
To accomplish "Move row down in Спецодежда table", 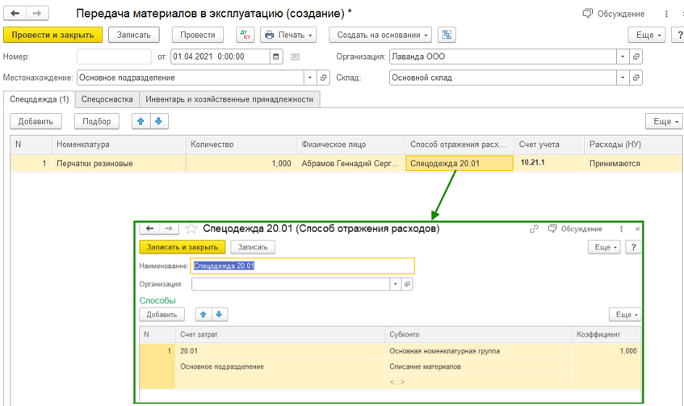I will coord(159,121).
